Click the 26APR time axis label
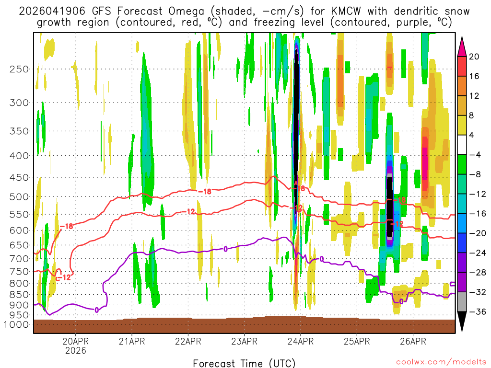Image resolution: width=491 pixels, height=368 pixels. [413, 341]
